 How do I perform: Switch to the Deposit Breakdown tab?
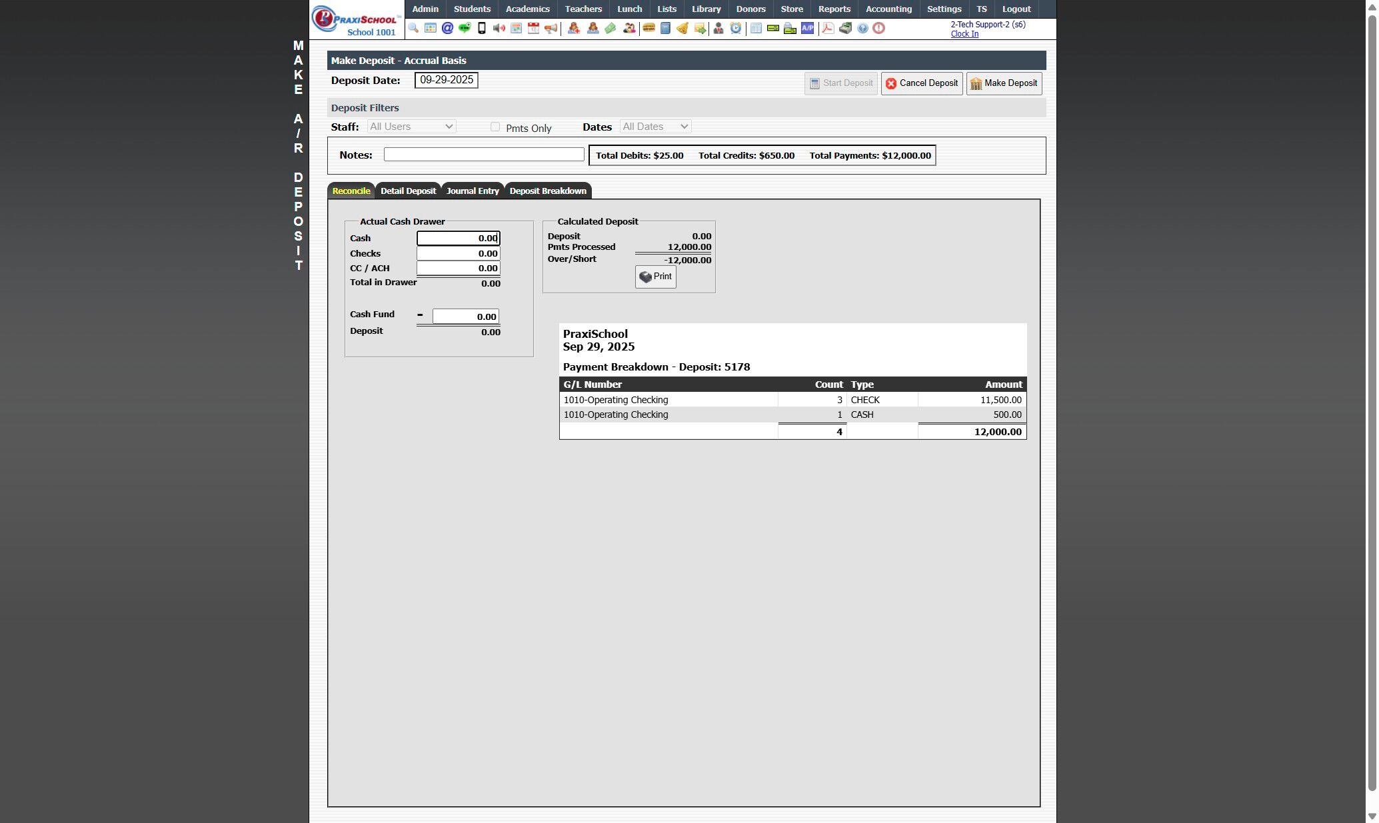(547, 191)
